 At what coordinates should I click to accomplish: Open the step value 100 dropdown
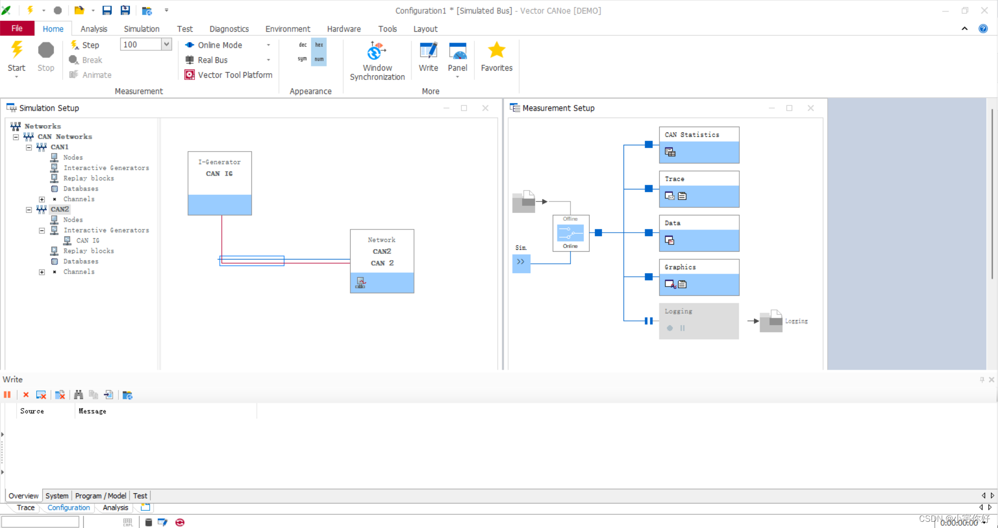click(x=166, y=45)
